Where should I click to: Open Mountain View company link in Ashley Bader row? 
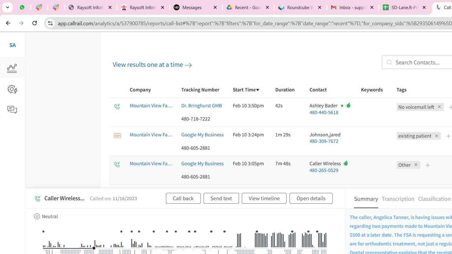click(151, 106)
